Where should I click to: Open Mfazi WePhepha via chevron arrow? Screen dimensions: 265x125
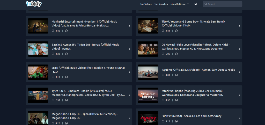tap(239, 95)
